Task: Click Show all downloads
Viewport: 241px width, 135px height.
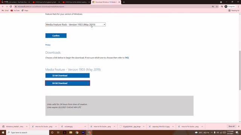Action: coord(232,126)
